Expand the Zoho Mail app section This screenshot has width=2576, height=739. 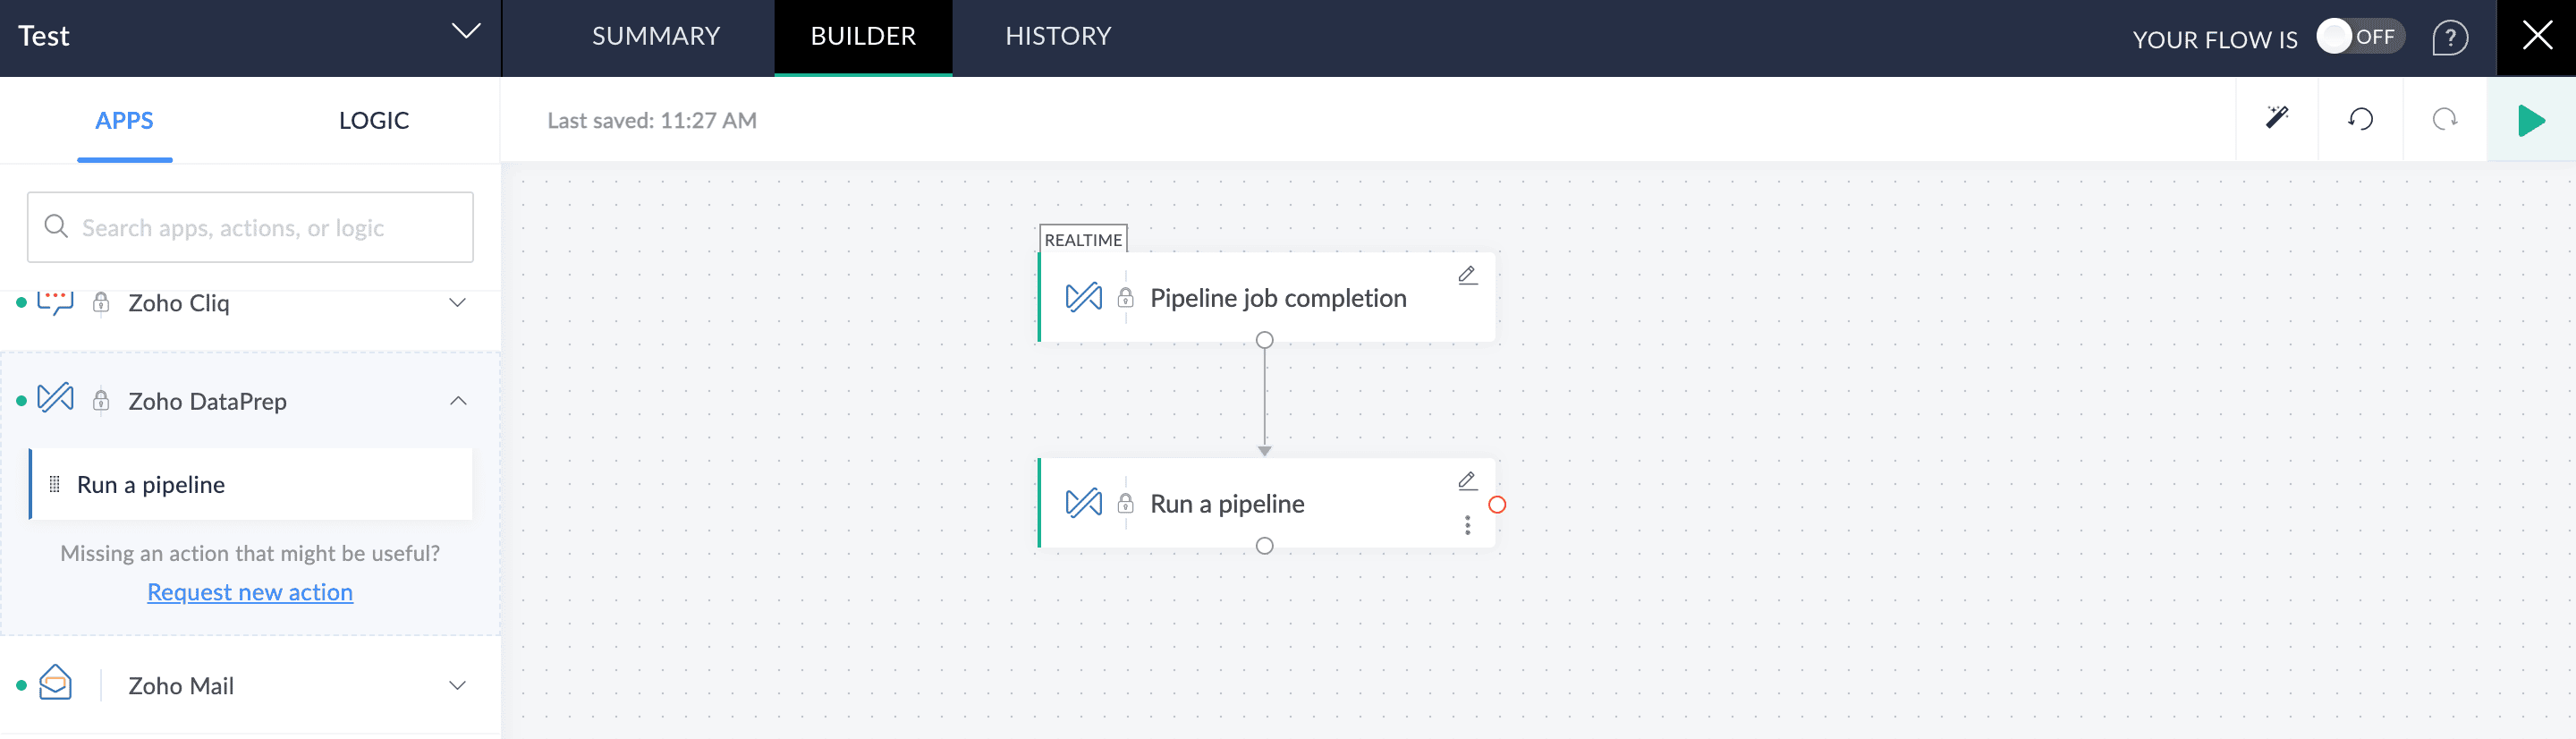457,685
